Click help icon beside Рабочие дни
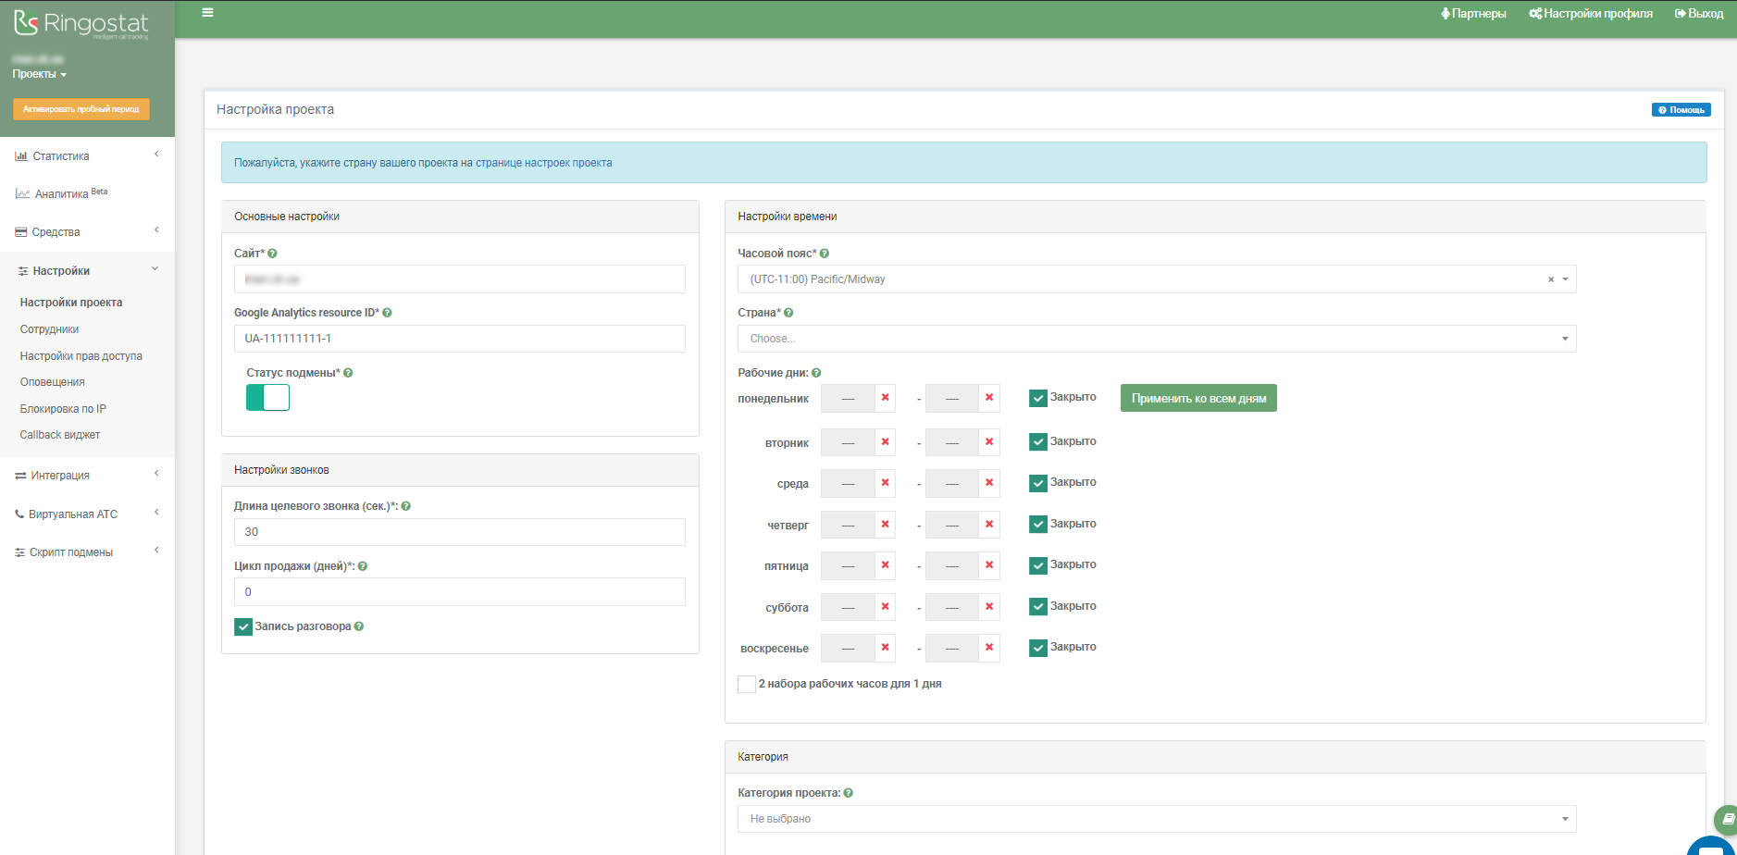The height and width of the screenshot is (855, 1737). [x=816, y=373]
